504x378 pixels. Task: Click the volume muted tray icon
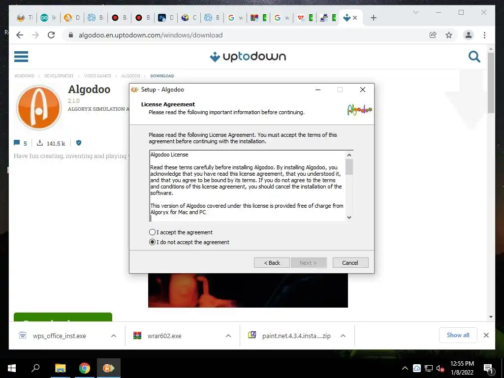point(441,368)
